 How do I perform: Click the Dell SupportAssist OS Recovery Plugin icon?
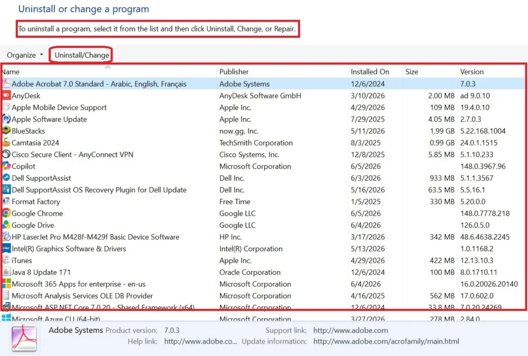tap(6, 190)
